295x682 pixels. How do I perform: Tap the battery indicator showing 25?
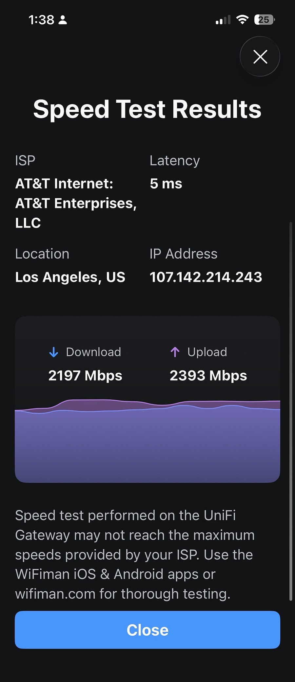(x=264, y=20)
